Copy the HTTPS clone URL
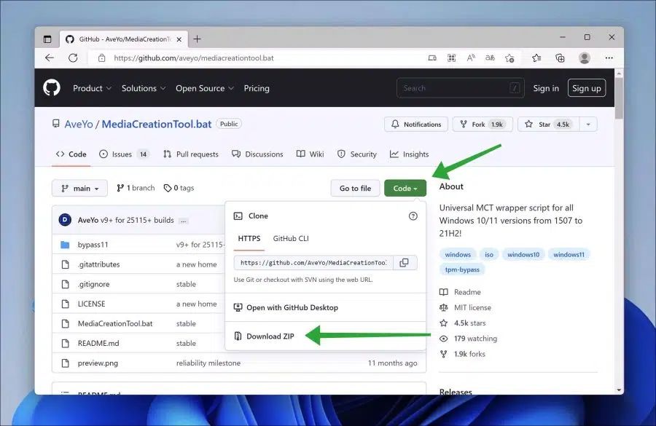The width and height of the screenshot is (656, 426). pos(405,263)
